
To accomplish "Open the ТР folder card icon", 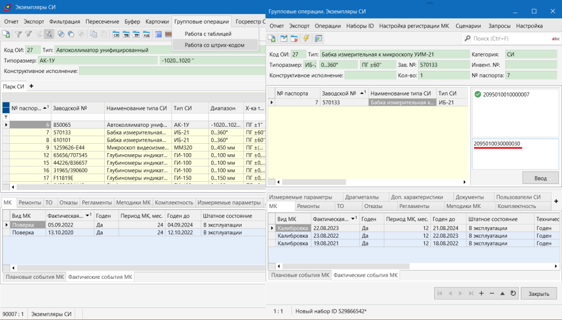I will click(x=136, y=34).
